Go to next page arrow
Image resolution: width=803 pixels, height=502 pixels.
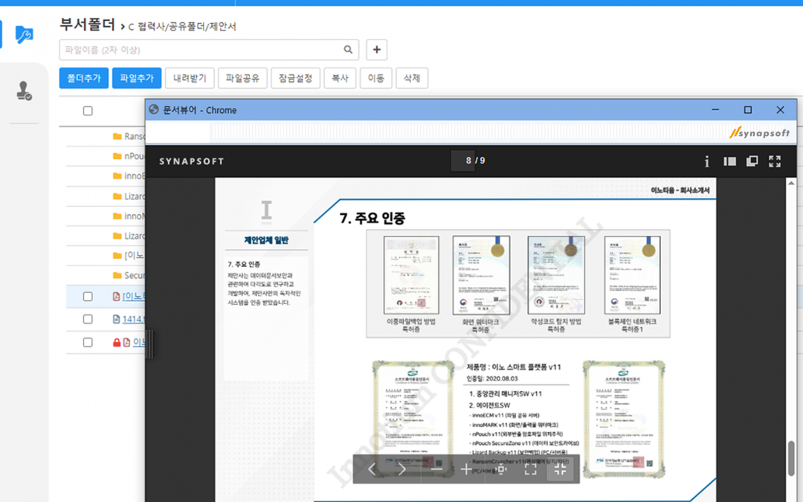pos(402,469)
